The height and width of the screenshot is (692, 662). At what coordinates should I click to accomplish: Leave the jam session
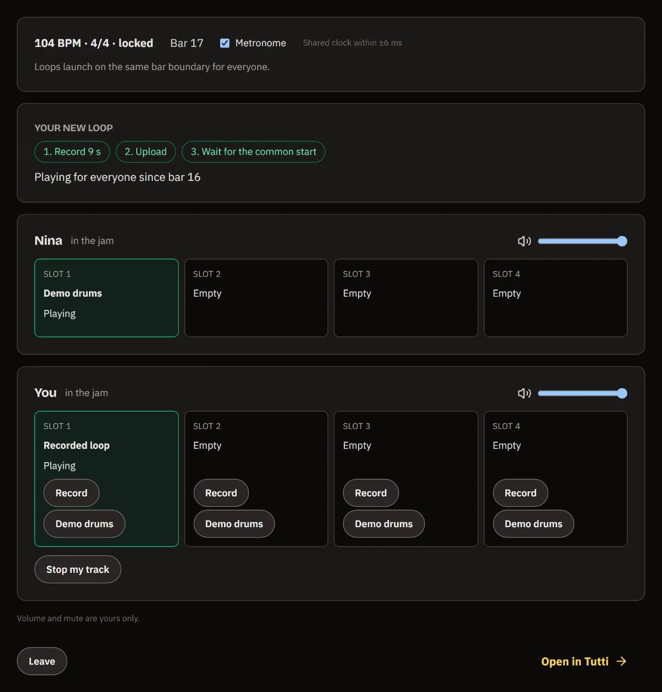(x=42, y=661)
